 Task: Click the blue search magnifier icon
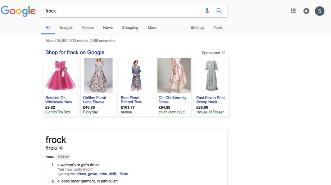point(219,11)
